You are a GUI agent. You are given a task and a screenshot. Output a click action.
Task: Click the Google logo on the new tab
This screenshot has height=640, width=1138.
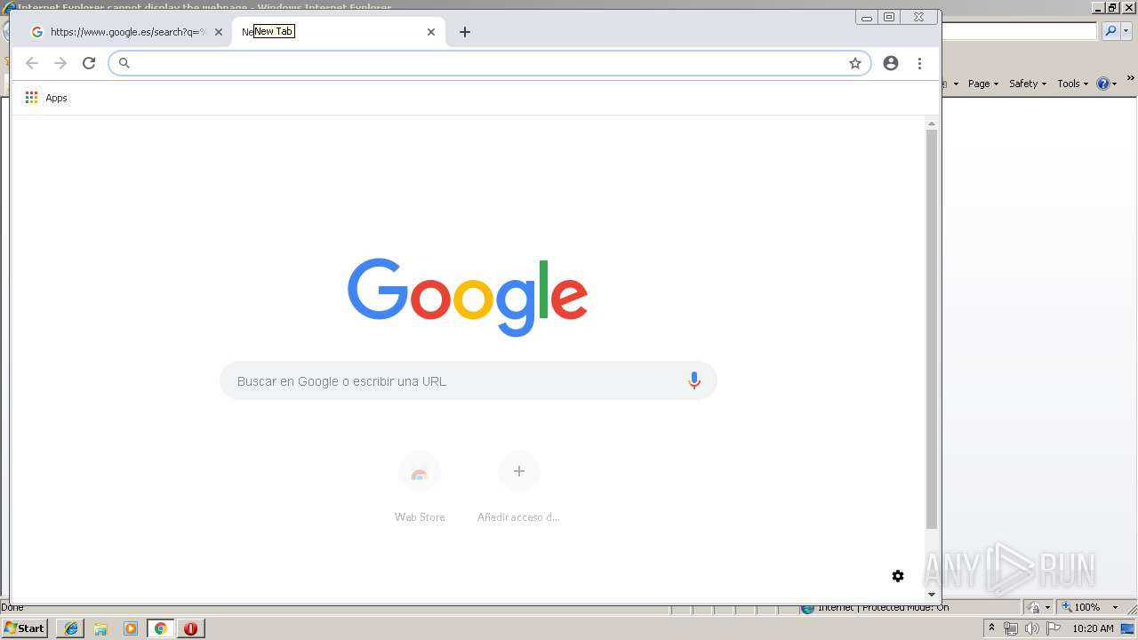tap(468, 297)
